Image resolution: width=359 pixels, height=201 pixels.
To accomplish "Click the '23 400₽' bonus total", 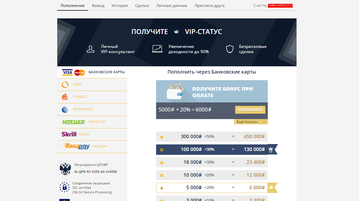I will click(x=256, y=162).
